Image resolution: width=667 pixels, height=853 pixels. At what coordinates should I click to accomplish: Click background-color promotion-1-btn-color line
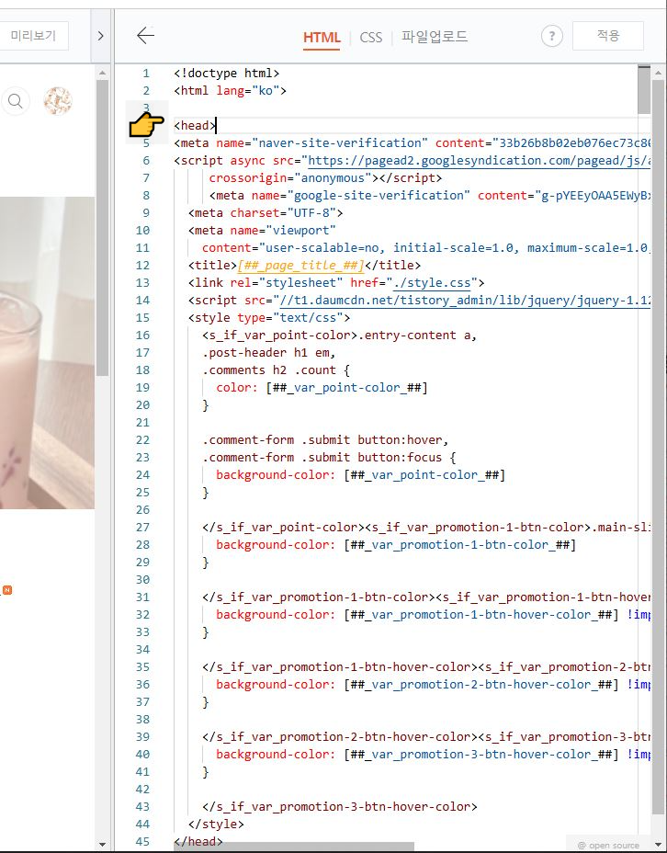pos(396,544)
